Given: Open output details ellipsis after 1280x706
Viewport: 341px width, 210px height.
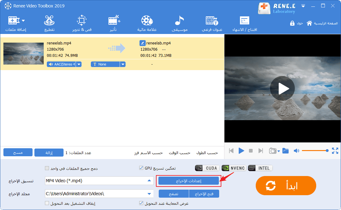Looking at the screenshot, I should (x=164, y=49).
